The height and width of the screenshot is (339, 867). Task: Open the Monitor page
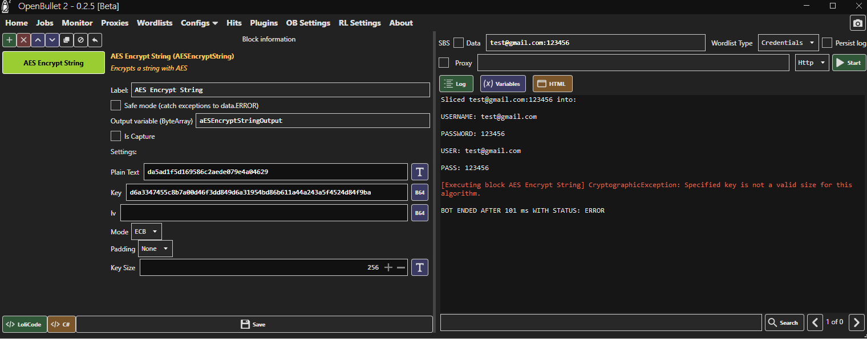[77, 23]
